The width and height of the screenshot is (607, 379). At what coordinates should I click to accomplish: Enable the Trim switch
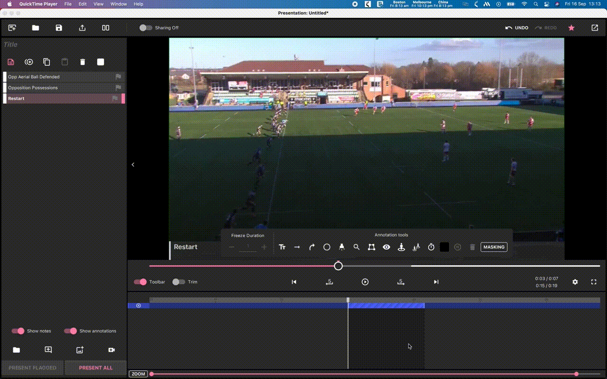(179, 282)
